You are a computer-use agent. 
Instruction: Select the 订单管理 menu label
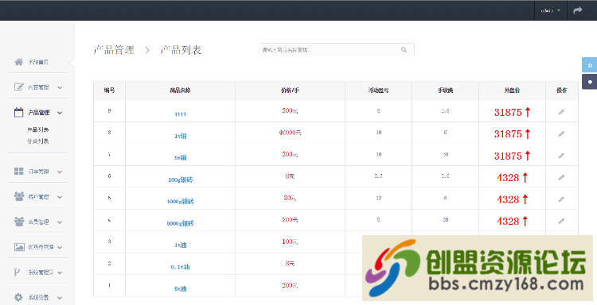(x=38, y=172)
